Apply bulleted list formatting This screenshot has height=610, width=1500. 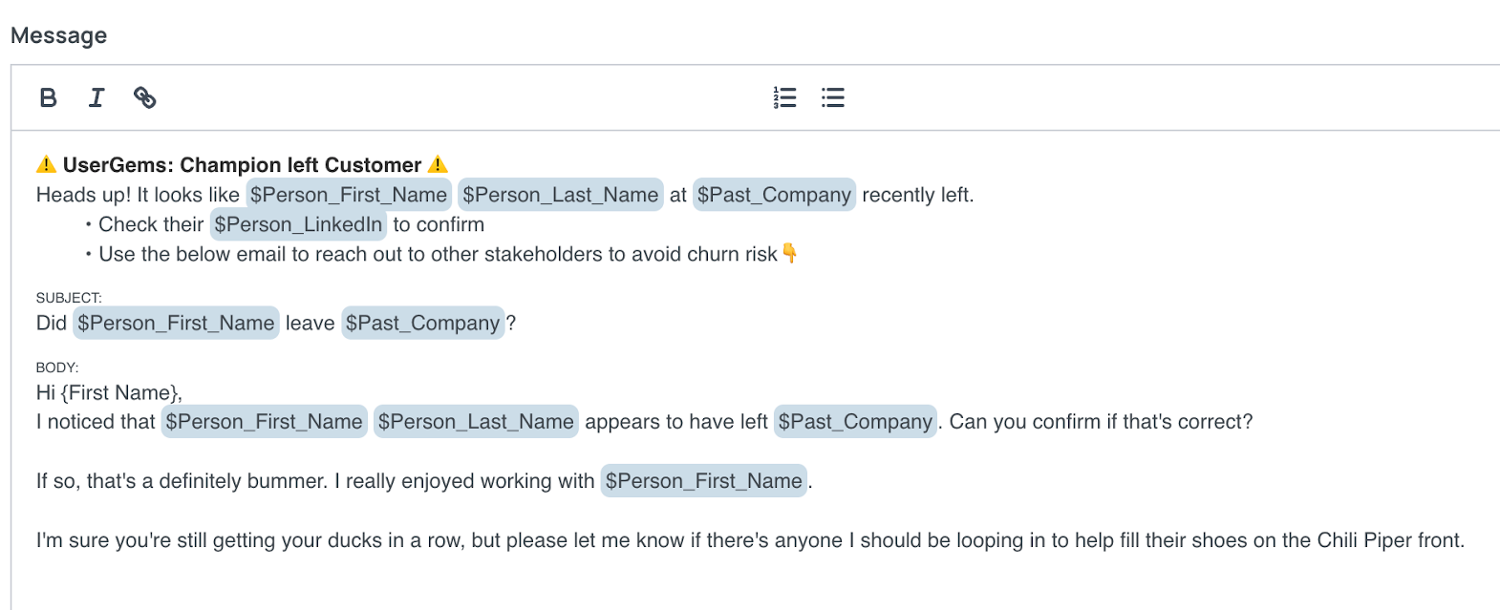pos(833,97)
